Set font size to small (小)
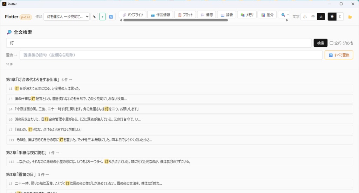359x193 pixels. [x=305, y=16]
